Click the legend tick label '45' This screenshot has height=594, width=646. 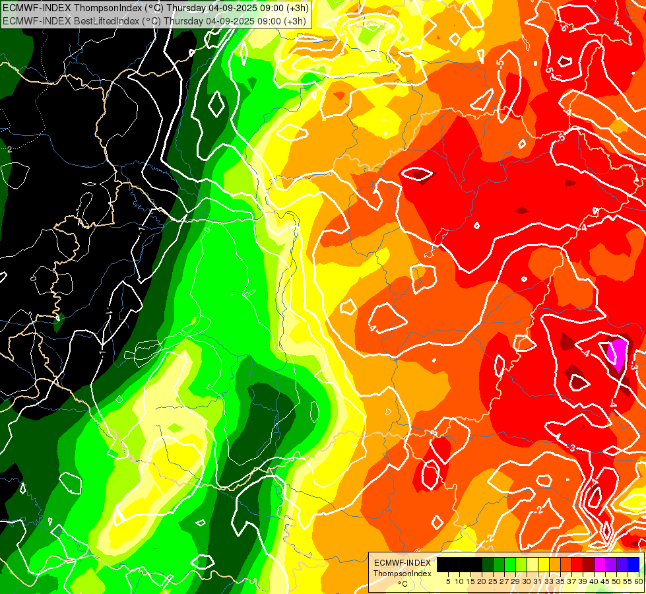(x=606, y=581)
